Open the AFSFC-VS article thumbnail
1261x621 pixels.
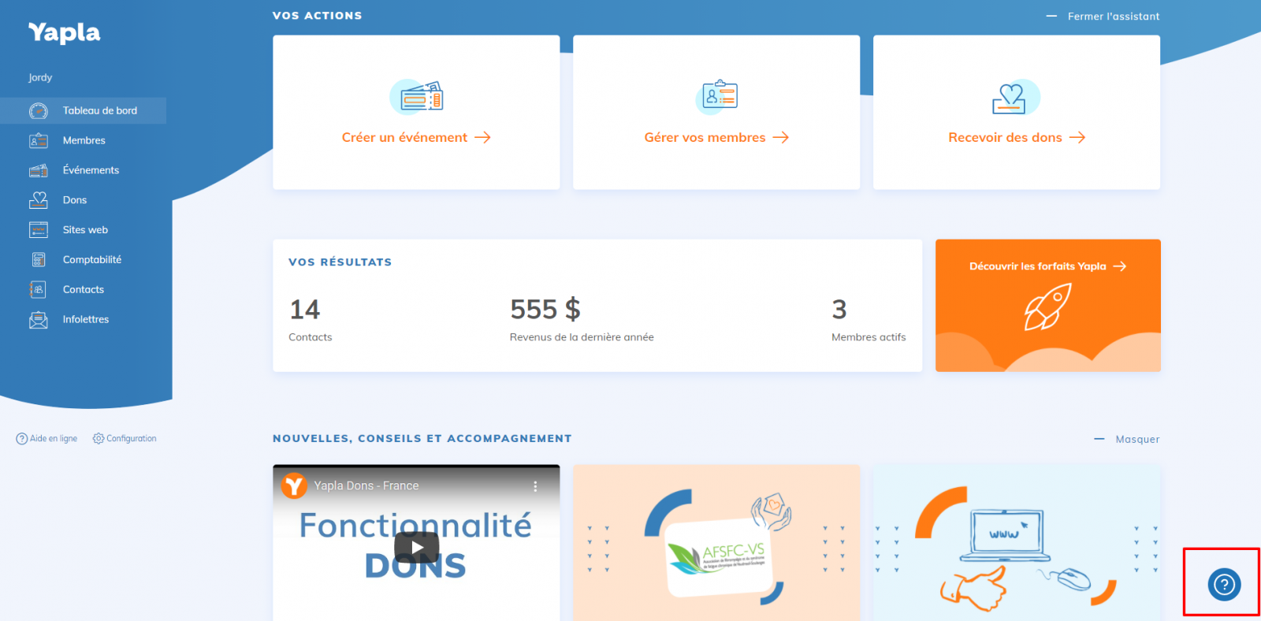(716, 543)
